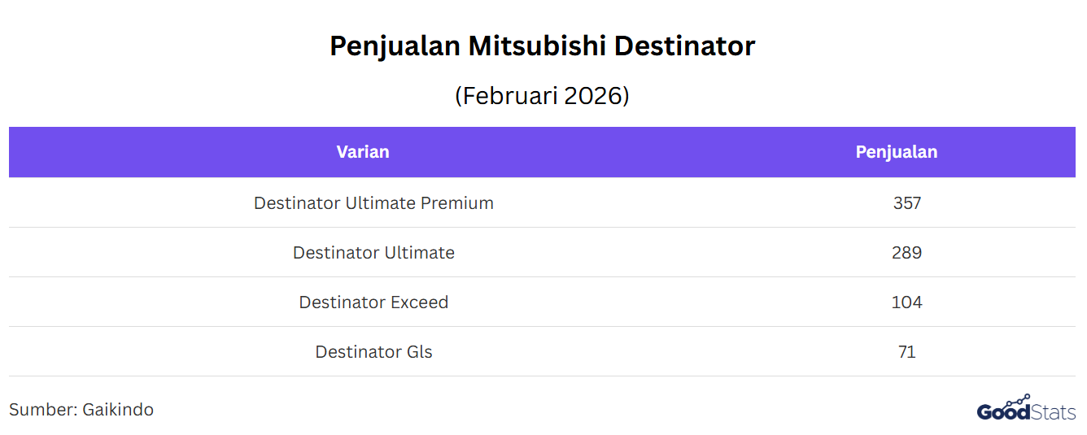Choose the Destinator Exceed variant cell
The image size is (1087, 435).
point(373,302)
